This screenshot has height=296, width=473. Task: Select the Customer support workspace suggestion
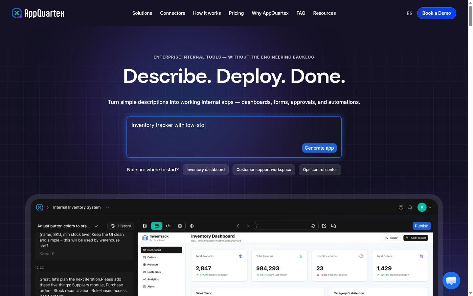(x=264, y=170)
